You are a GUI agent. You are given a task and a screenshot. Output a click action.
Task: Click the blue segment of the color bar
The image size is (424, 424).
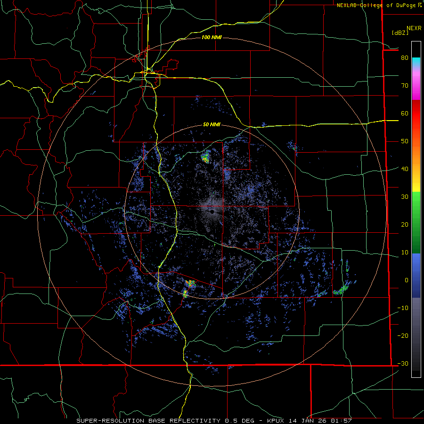(416, 276)
